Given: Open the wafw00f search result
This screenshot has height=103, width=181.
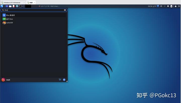Looking at the screenshot, I should 34,23.
